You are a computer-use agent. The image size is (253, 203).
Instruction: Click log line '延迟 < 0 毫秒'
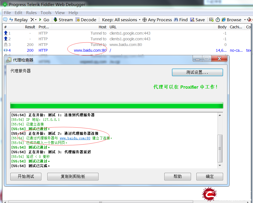(30, 156)
